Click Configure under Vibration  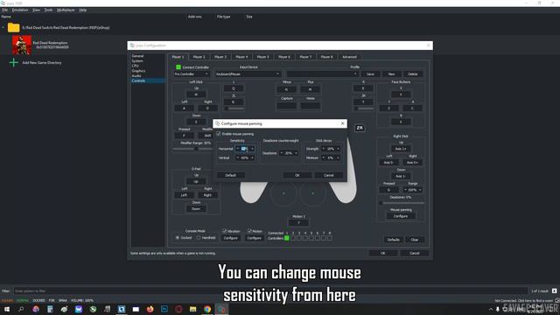coord(230,238)
